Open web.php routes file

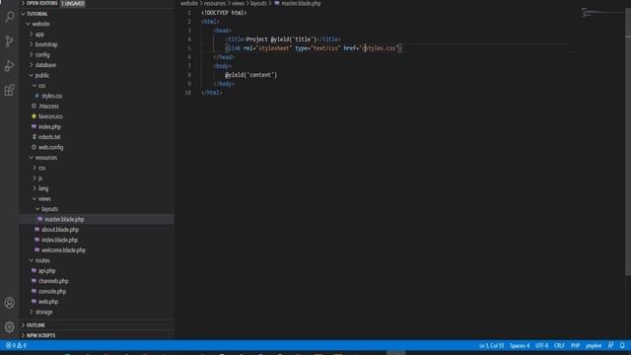48,302
